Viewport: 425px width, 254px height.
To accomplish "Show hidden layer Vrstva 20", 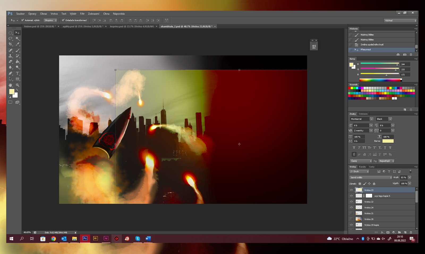I will click(351, 219).
